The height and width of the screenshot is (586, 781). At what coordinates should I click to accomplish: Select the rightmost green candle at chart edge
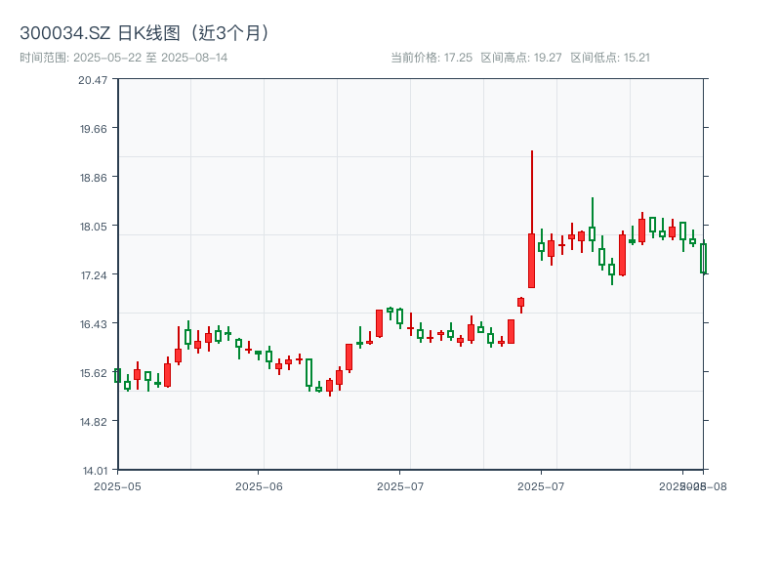pos(703,258)
